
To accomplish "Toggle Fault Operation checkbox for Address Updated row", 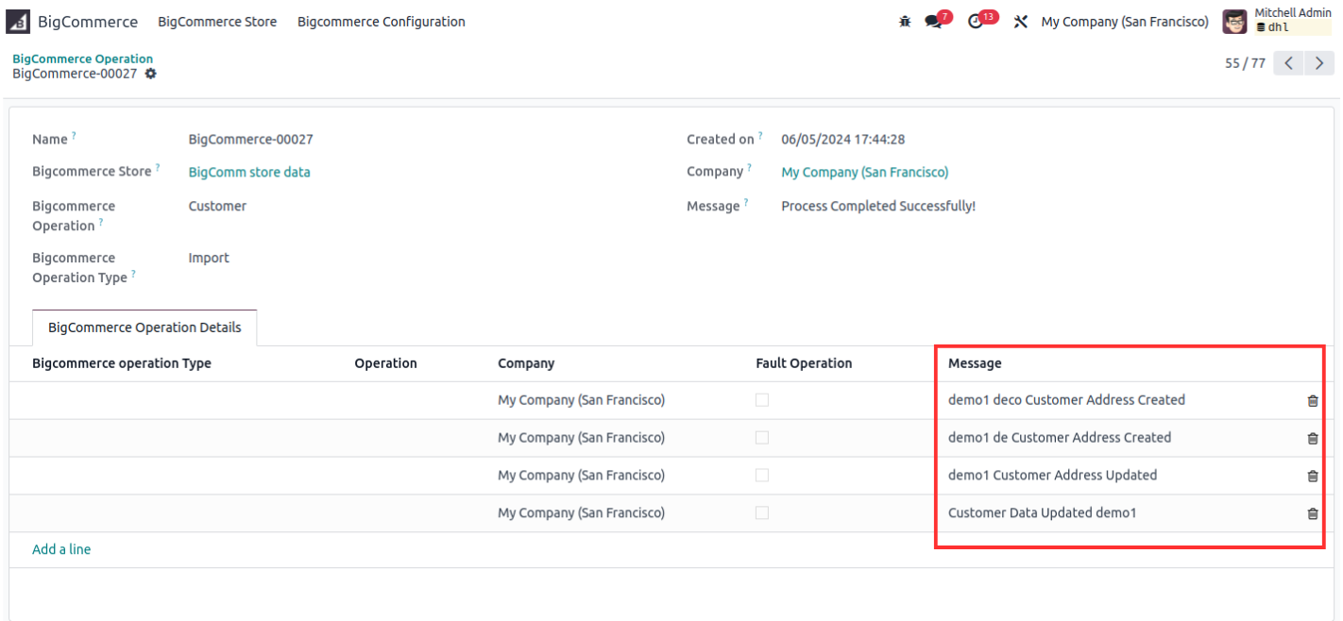I will (x=762, y=476).
